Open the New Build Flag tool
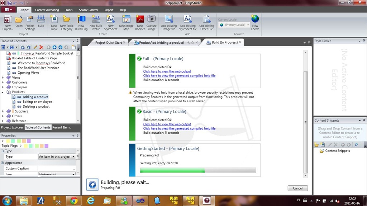 pos(81,22)
